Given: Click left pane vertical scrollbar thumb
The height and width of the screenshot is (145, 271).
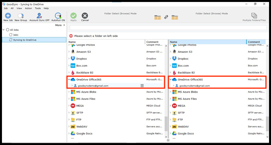Looking at the screenshot, I should point(166,124).
